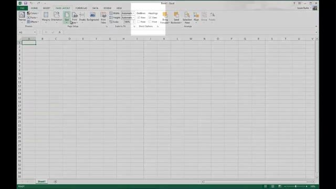This screenshot has height=189, width=336.
Task: Click the zoom level percentage
Action: [x=313, y=186]
